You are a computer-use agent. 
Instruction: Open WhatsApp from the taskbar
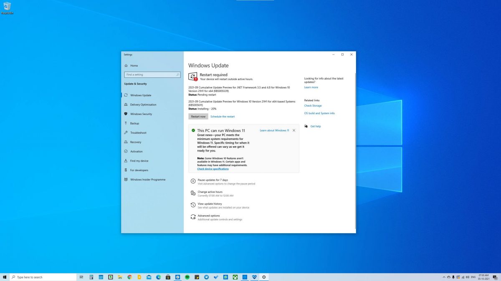pyautogui.click(x=225, y=276)
